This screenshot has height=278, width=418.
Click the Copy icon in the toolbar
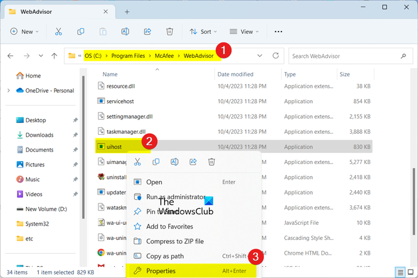click(x=81, y=32)
